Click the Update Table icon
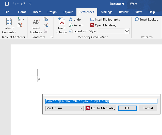Image resolution: width=162 pixels, height=135 pixels. pos(20,25)
